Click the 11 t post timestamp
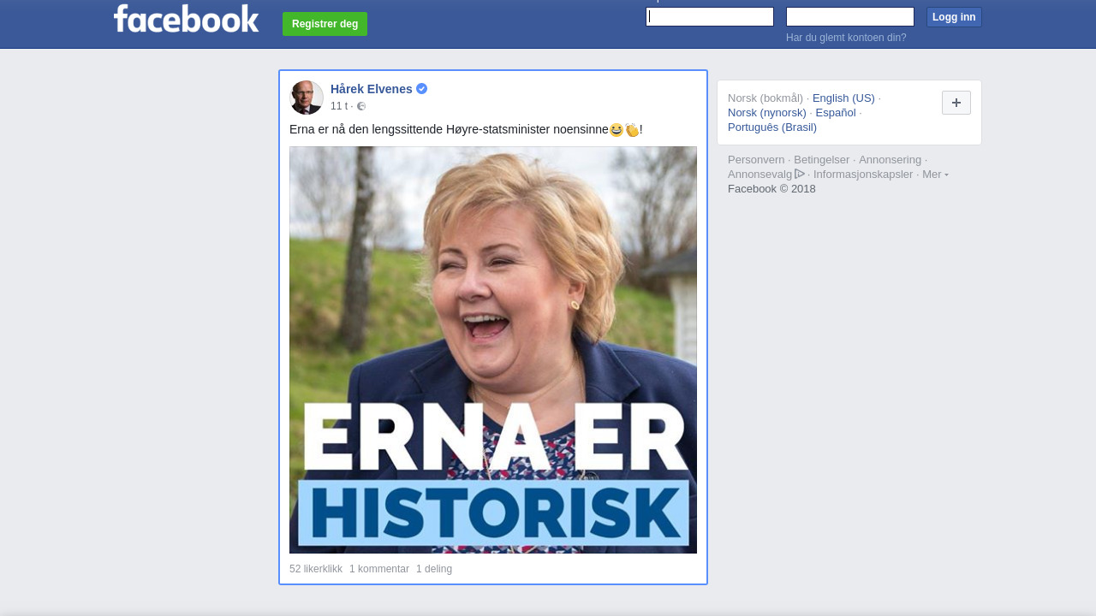The width and height of the screenshot is (1096, 616). [339, 106]
